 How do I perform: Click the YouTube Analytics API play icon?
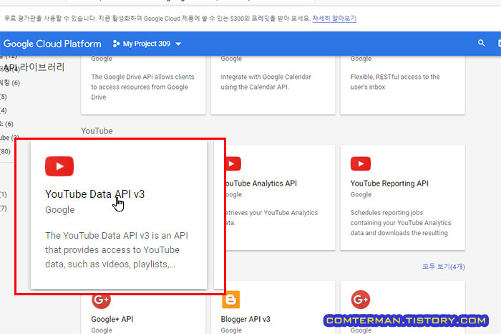(233, 163)
